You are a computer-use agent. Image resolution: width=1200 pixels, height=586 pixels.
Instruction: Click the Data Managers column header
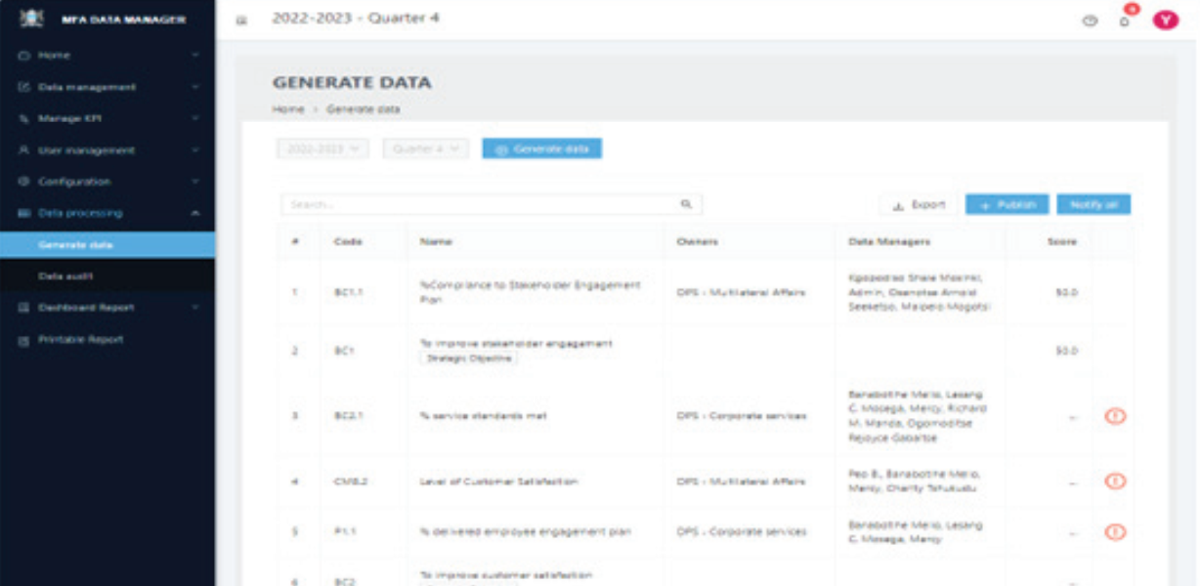pos(889,241)
